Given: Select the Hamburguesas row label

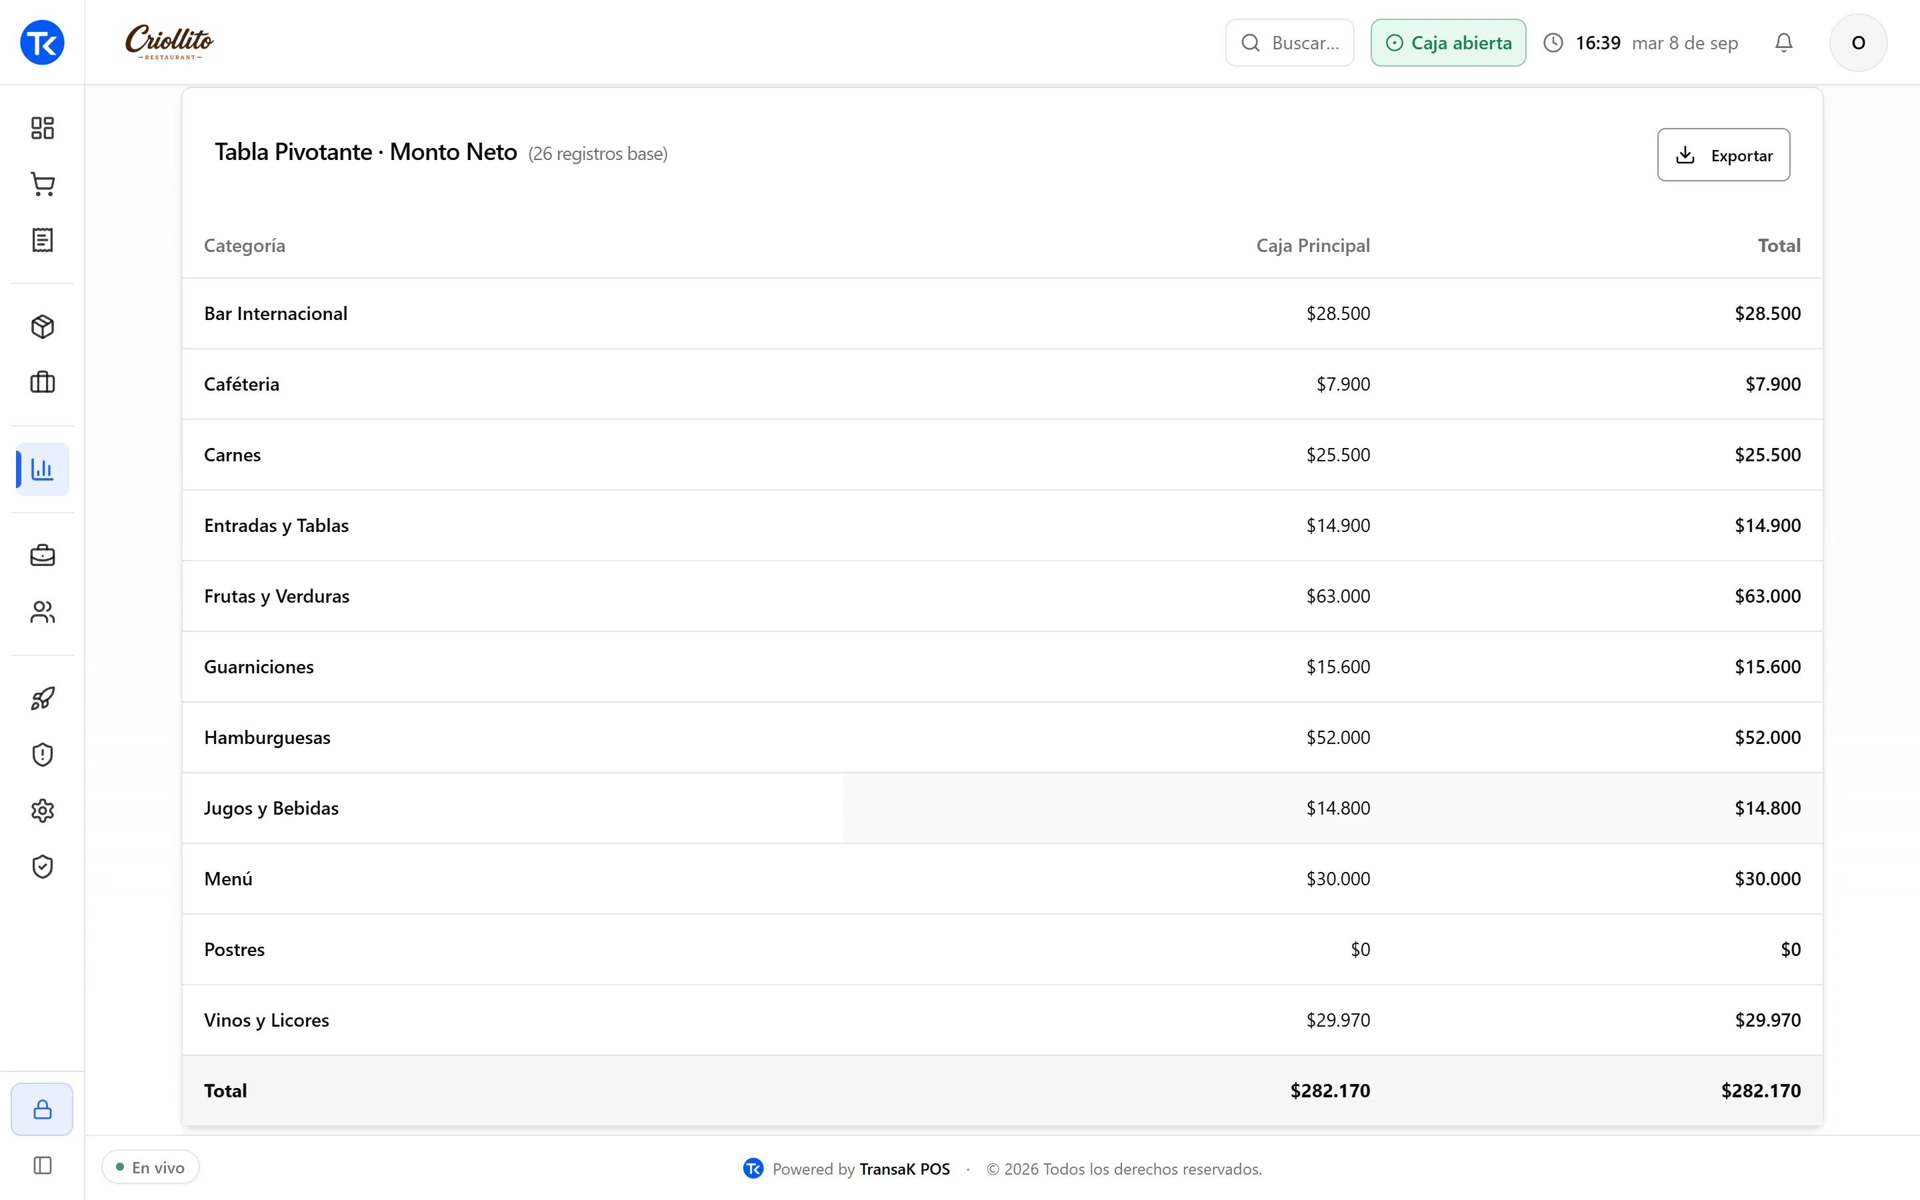Looking at the screenshot, I should point(267,737).
